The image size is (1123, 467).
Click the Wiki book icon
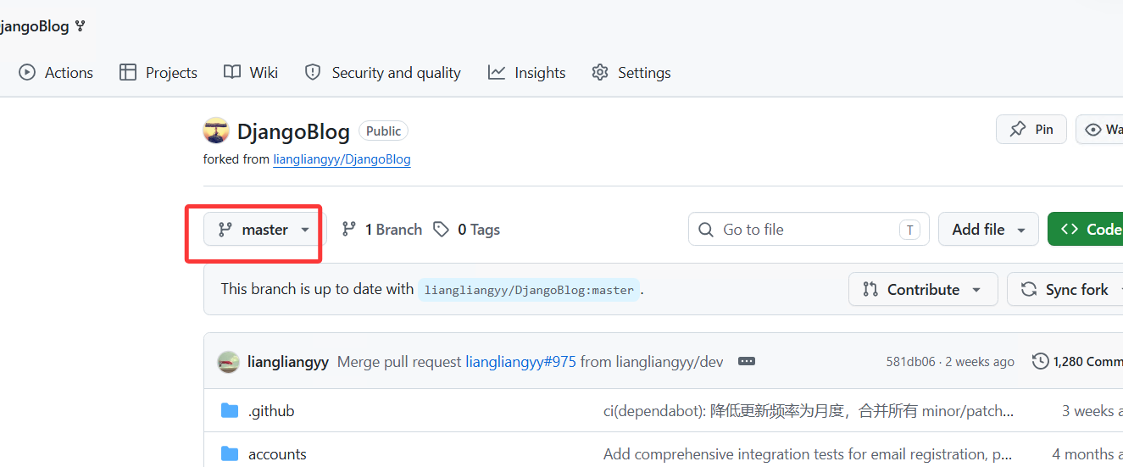pyautogui.click(x=232, y=73)
